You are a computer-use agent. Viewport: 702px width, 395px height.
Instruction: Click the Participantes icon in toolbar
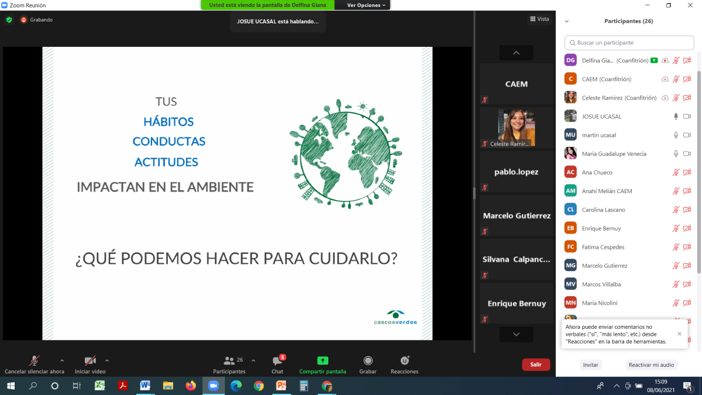pyautogui.click(x=229, y=360)
